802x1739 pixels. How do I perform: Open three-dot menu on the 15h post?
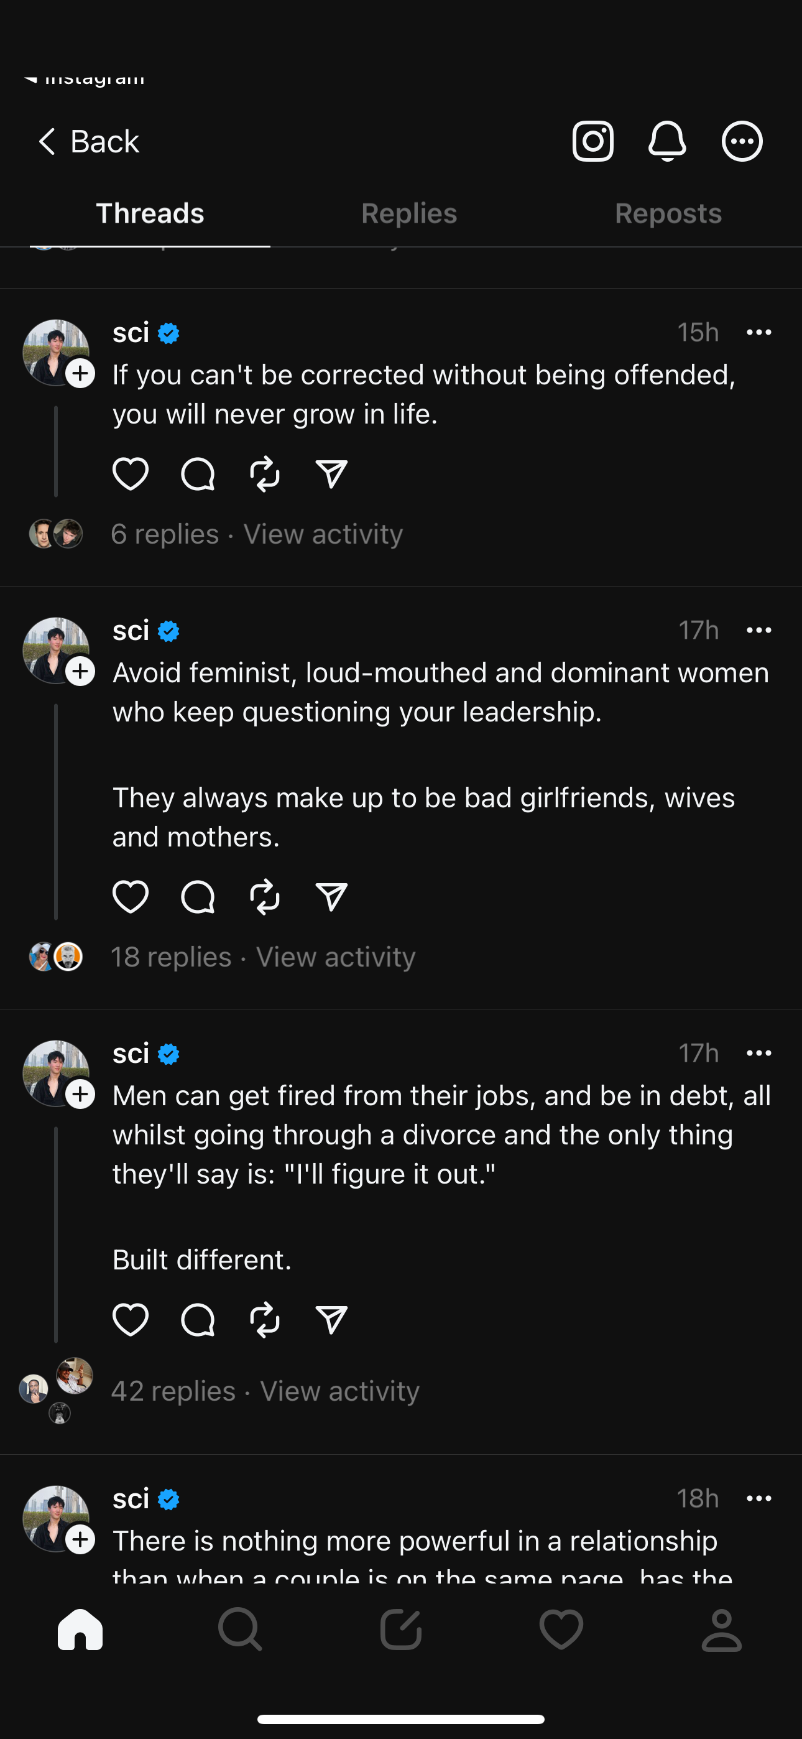759,332
